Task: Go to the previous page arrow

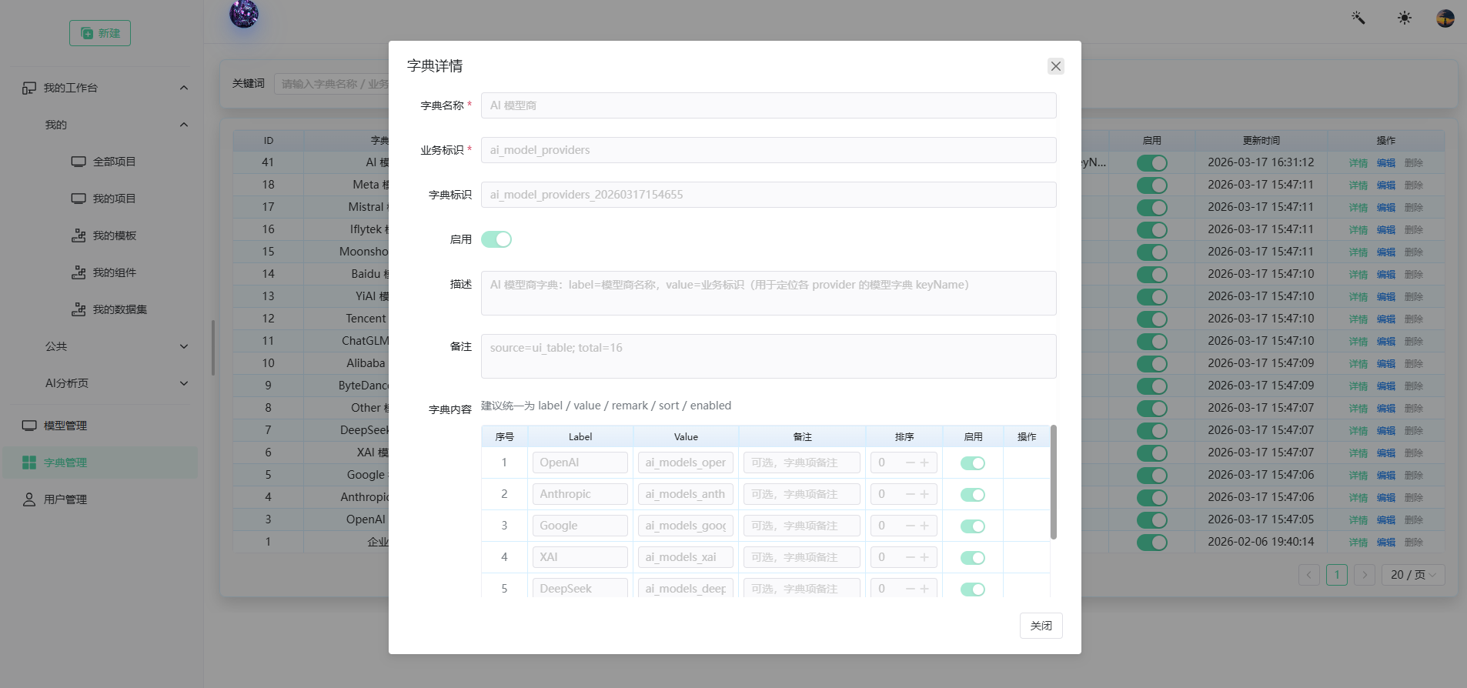Action: click(x=1309, y=575)
